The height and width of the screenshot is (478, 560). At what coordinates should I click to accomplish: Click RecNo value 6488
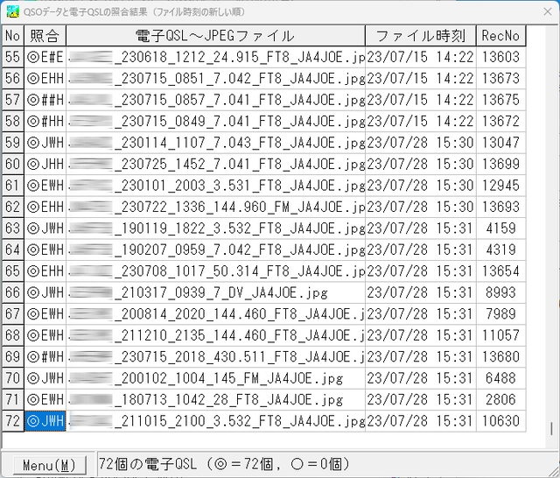pos(500,378)
